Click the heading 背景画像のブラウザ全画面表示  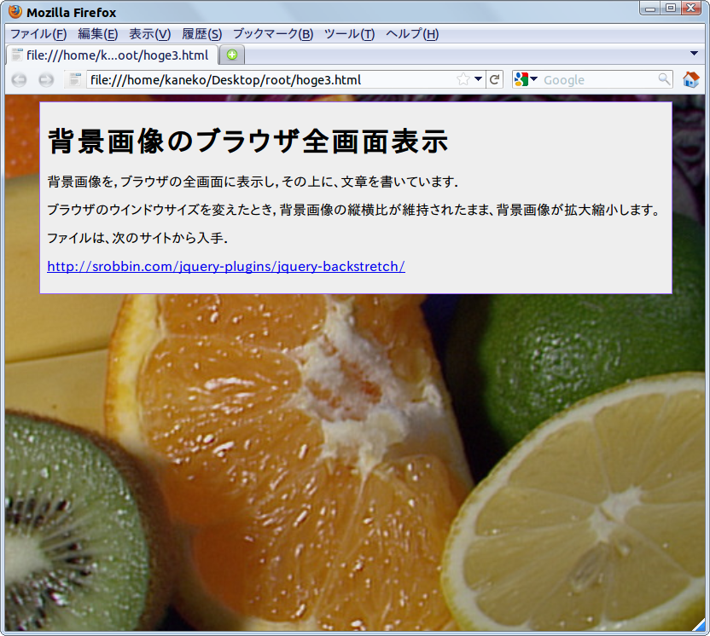pos(248,141)
